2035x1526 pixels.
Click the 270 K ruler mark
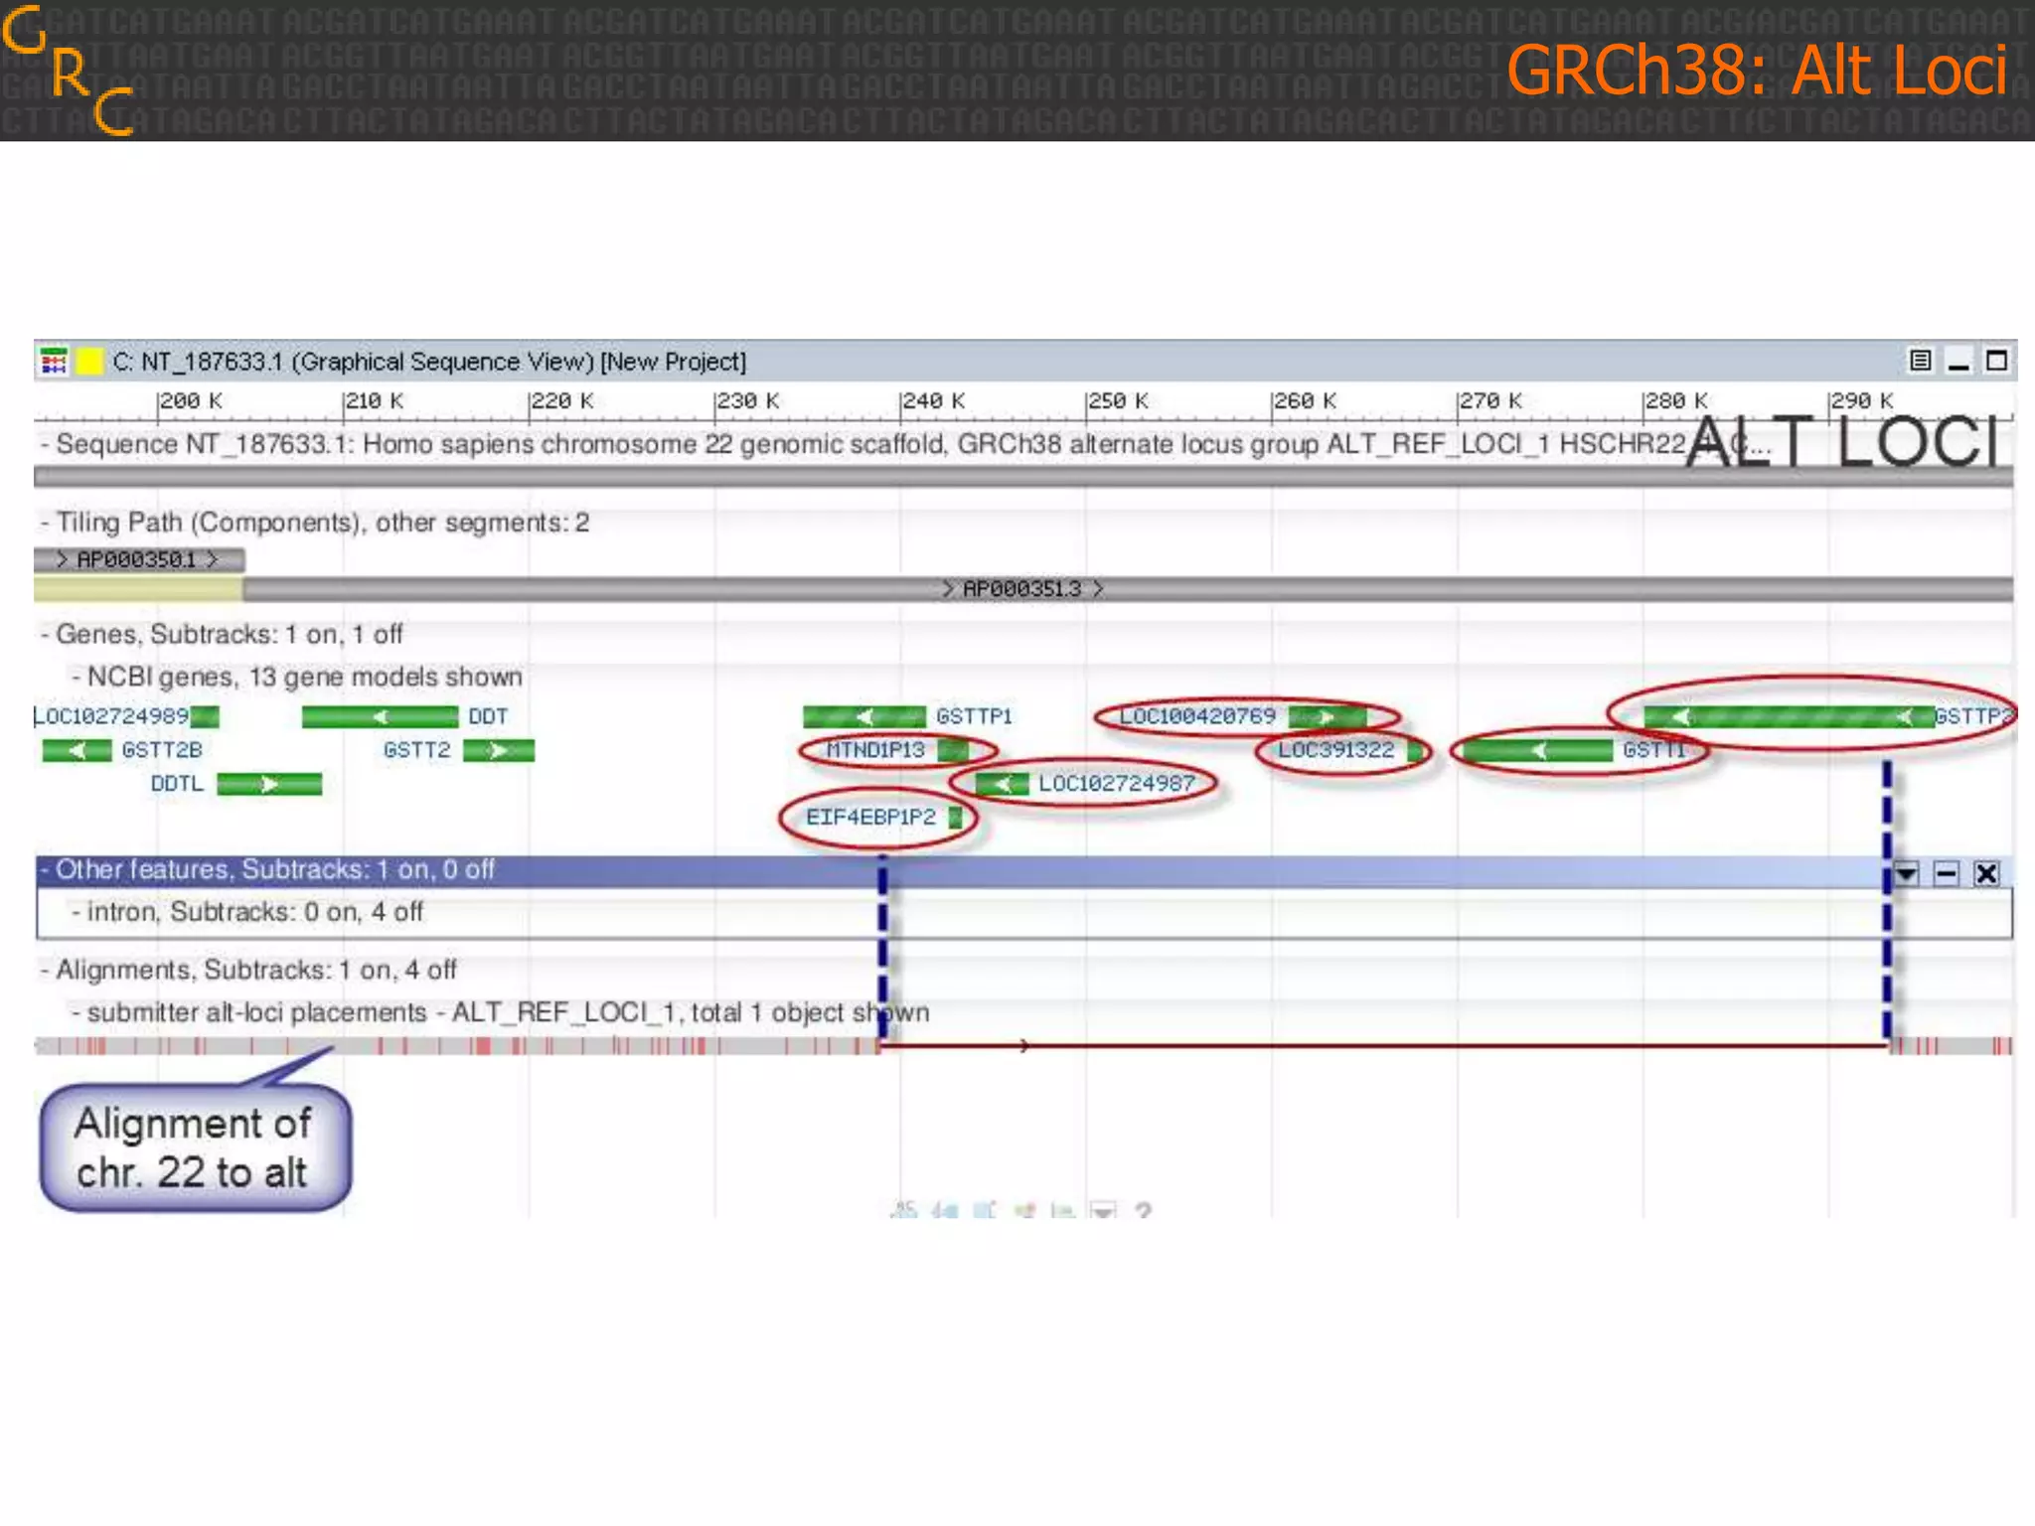[1489, 401]
